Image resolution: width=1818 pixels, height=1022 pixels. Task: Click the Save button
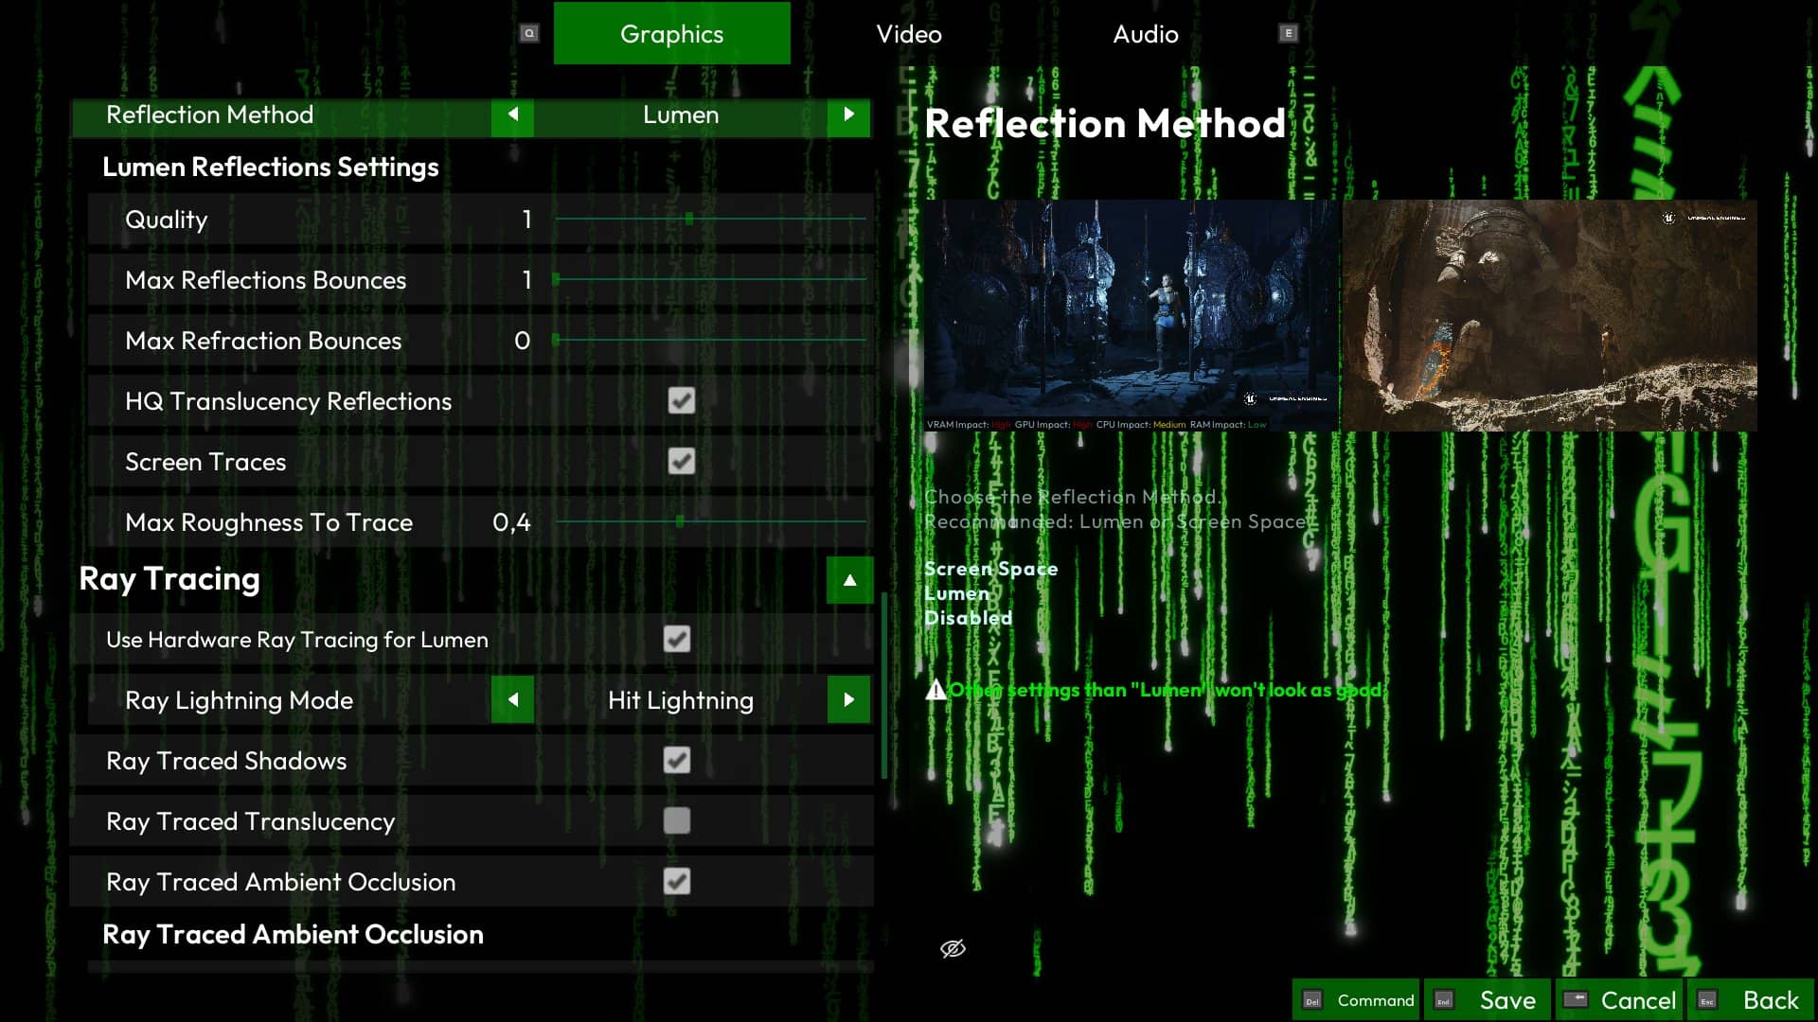coord(1487,1000)
